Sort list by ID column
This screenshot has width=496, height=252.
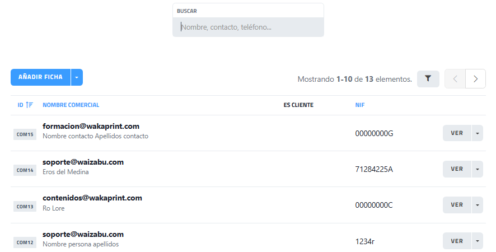[25, 105]
